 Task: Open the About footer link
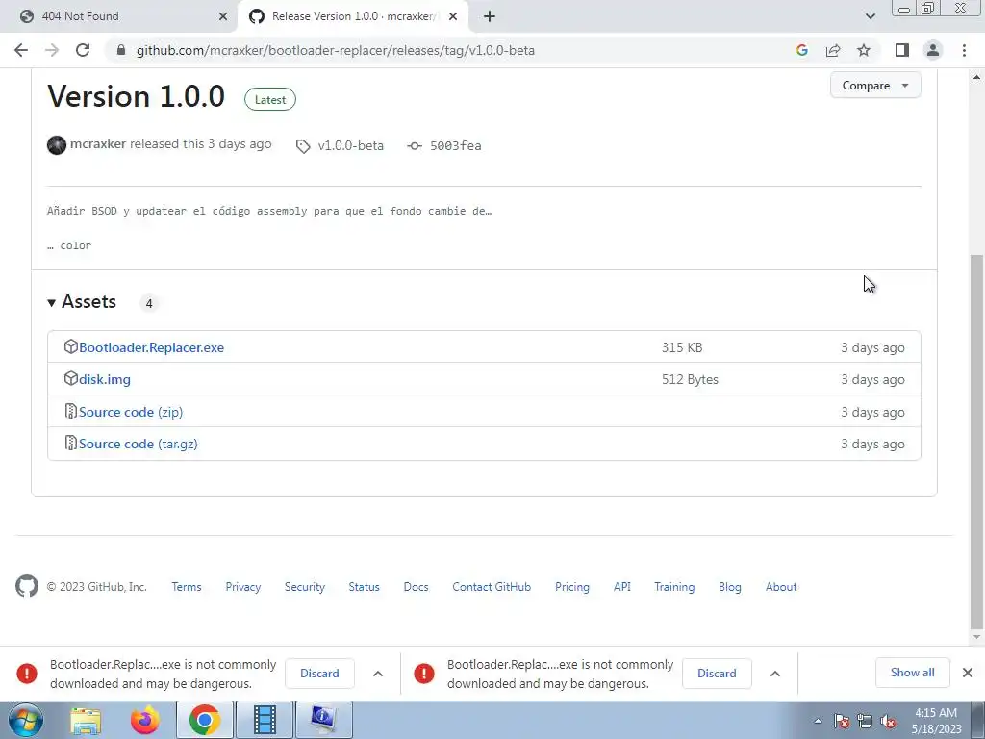pos(781,587)
